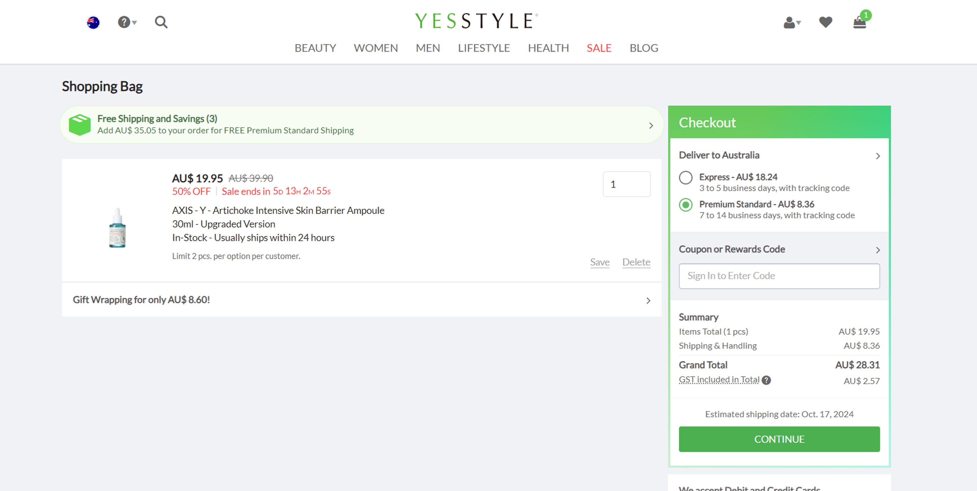977x491 pixels.
Task: Go to the YesStyle logo homepage
Action: tap(476, 20)
